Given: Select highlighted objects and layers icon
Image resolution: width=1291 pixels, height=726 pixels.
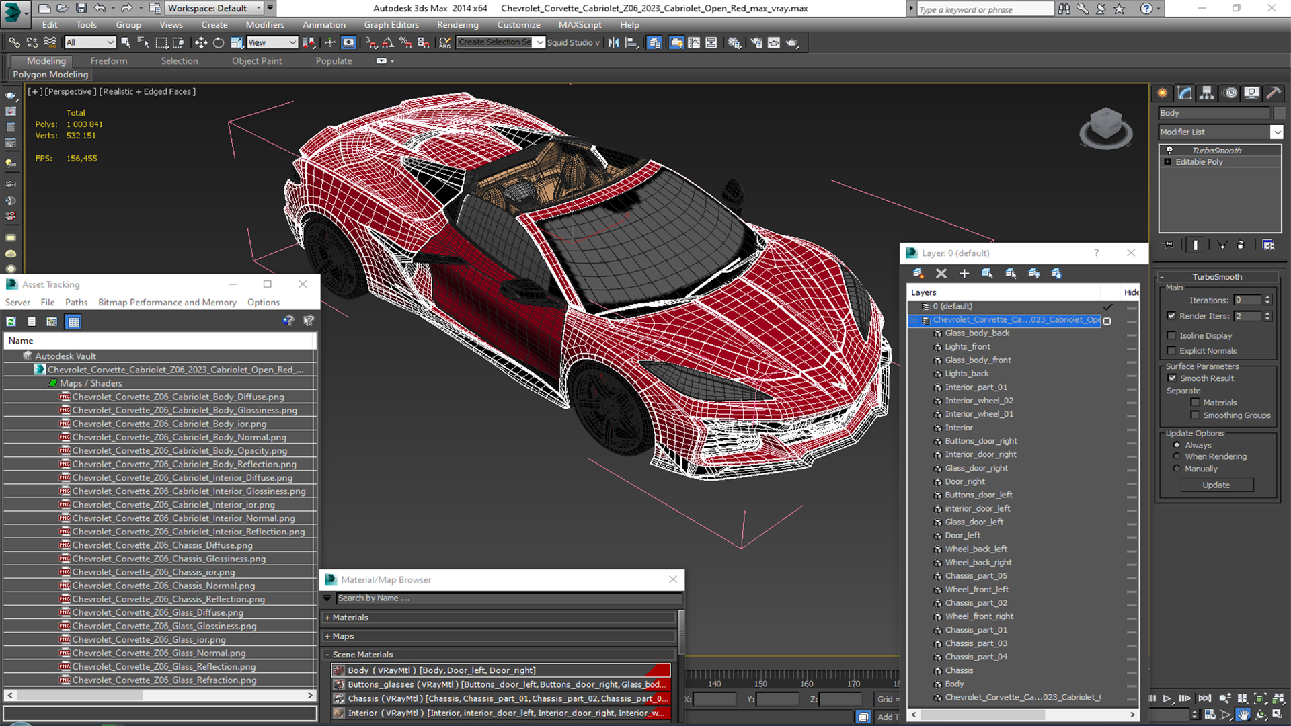Looking at the screenshot, I should tap(987, 273).
